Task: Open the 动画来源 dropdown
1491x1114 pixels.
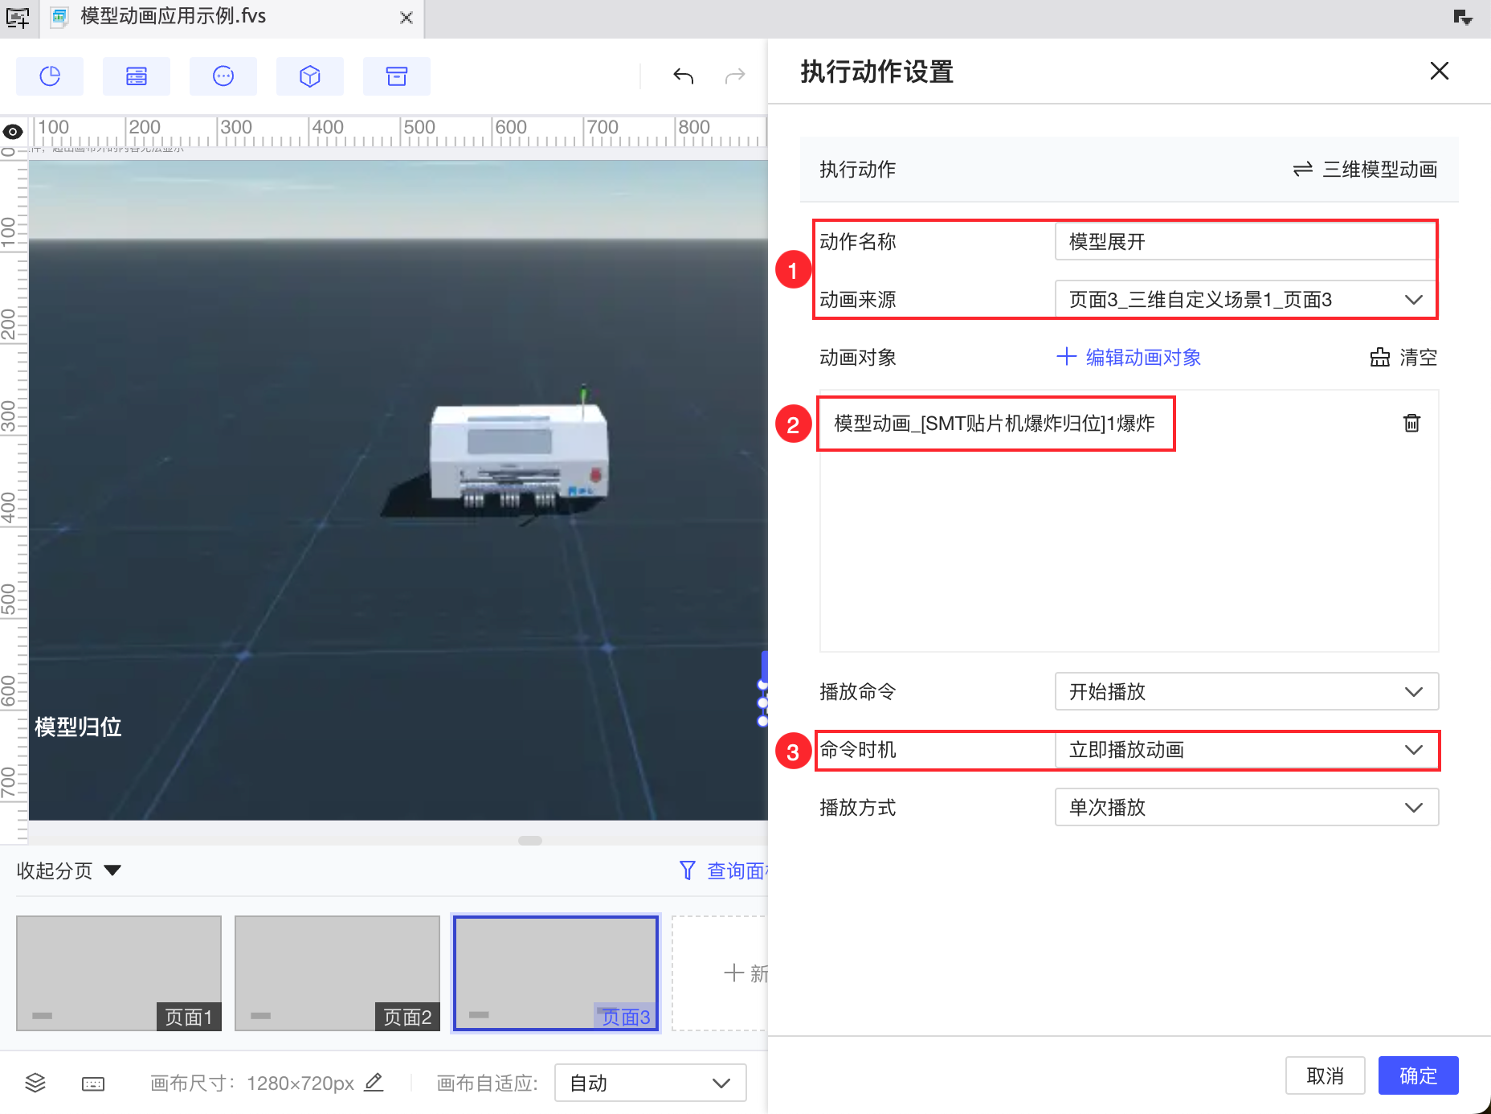Action: click(x=1246, y=300)
